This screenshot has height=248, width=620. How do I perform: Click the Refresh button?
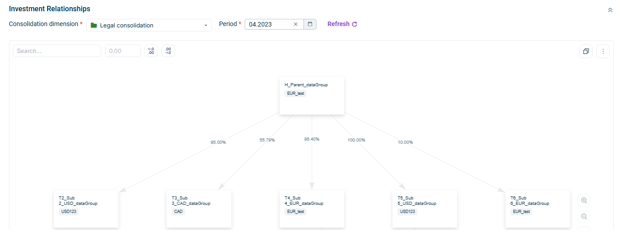342,24
